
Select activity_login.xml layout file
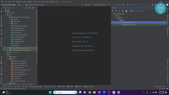point(18,68)
